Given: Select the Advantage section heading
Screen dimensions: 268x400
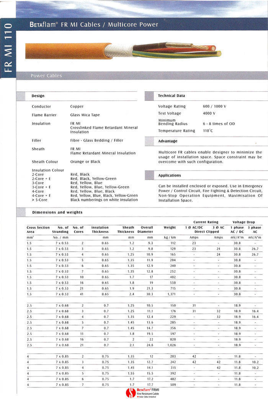Looking at the screenshot, I should pyautogui.click(x=168, y=141).
